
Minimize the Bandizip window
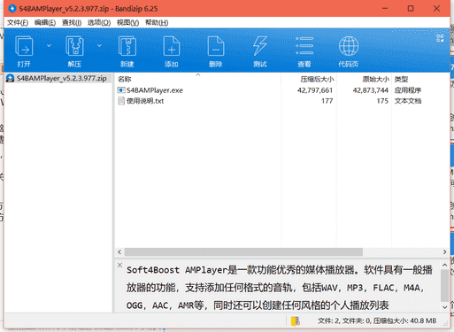385,9
